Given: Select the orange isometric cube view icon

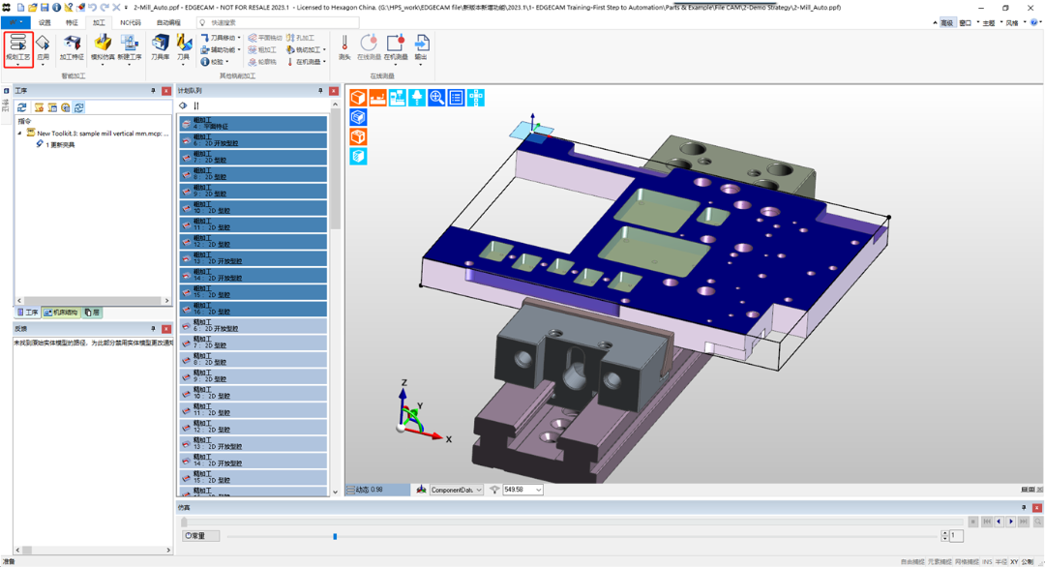Looking at the screenshot, I should pyautogui.click(x=358, y=98).
